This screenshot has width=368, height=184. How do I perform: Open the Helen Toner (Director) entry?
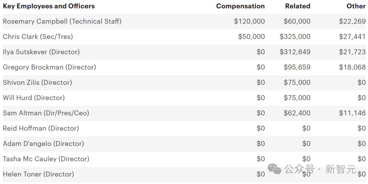(x=39, y=174)
